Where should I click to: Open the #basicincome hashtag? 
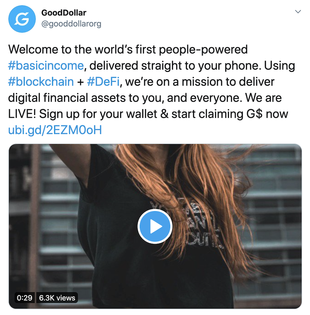pyautogui.click(x=46, y=66)
